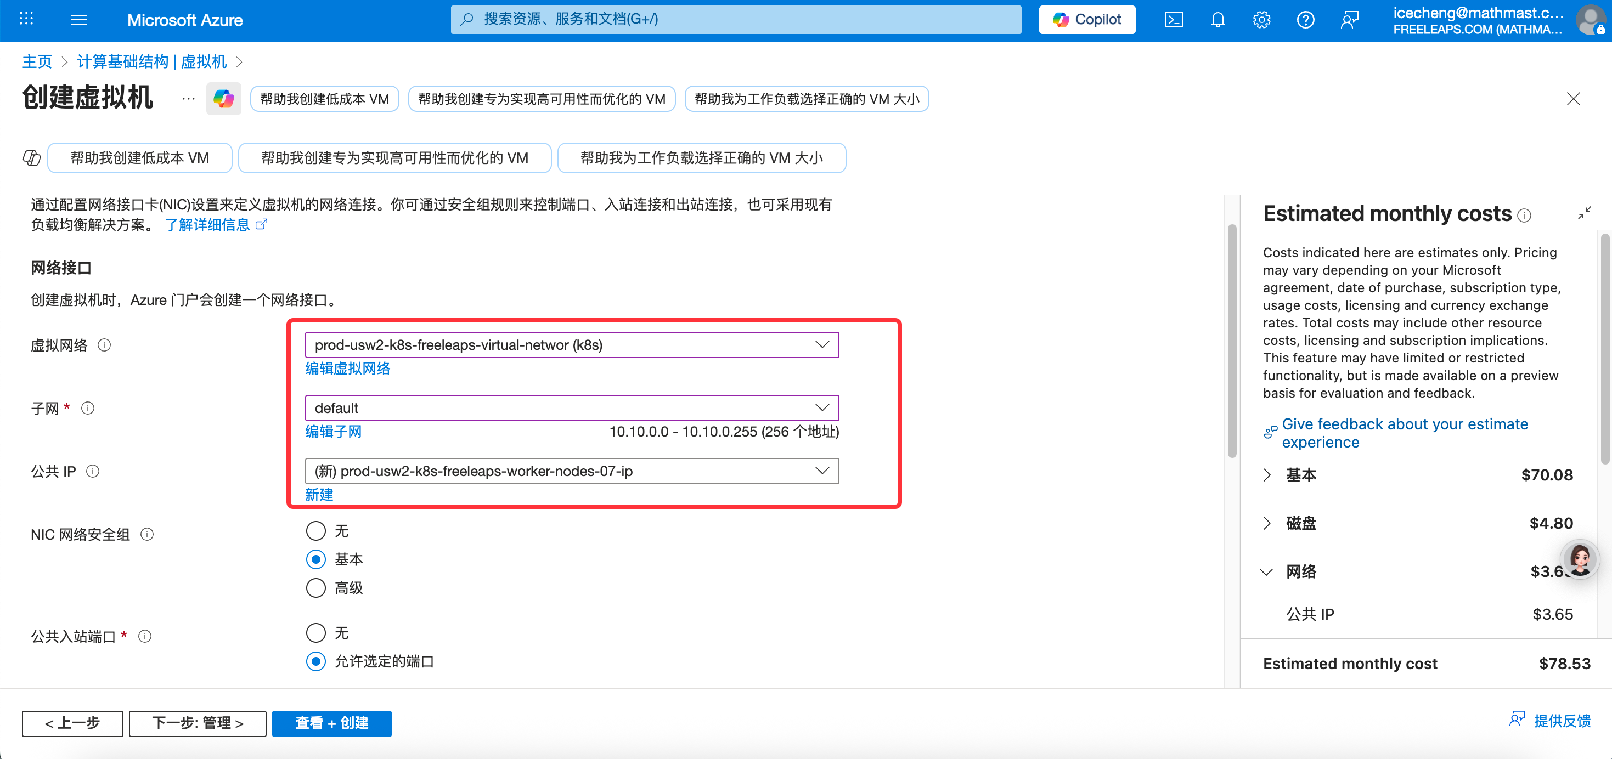Click the 查看 + 创建 button
Screen dimensions: 1612x759
(331, 723)
